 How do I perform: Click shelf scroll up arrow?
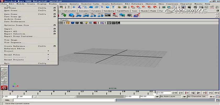(217, 14)
